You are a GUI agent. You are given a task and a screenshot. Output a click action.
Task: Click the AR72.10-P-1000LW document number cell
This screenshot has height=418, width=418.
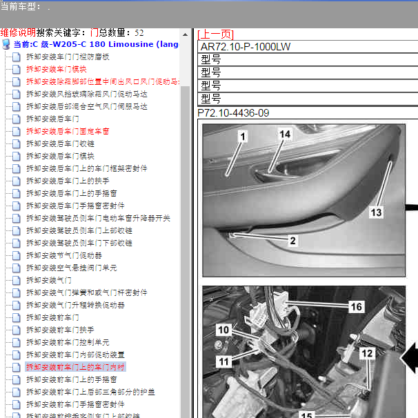tap(308, 47)
